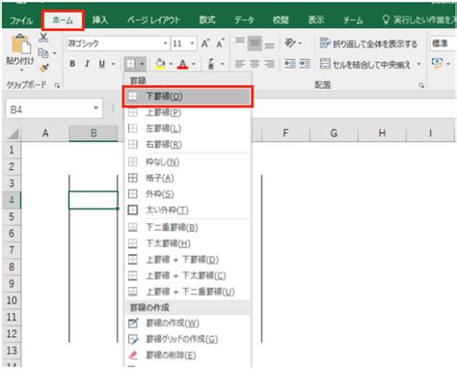Open the font name combo box

(x=118, y=43)
